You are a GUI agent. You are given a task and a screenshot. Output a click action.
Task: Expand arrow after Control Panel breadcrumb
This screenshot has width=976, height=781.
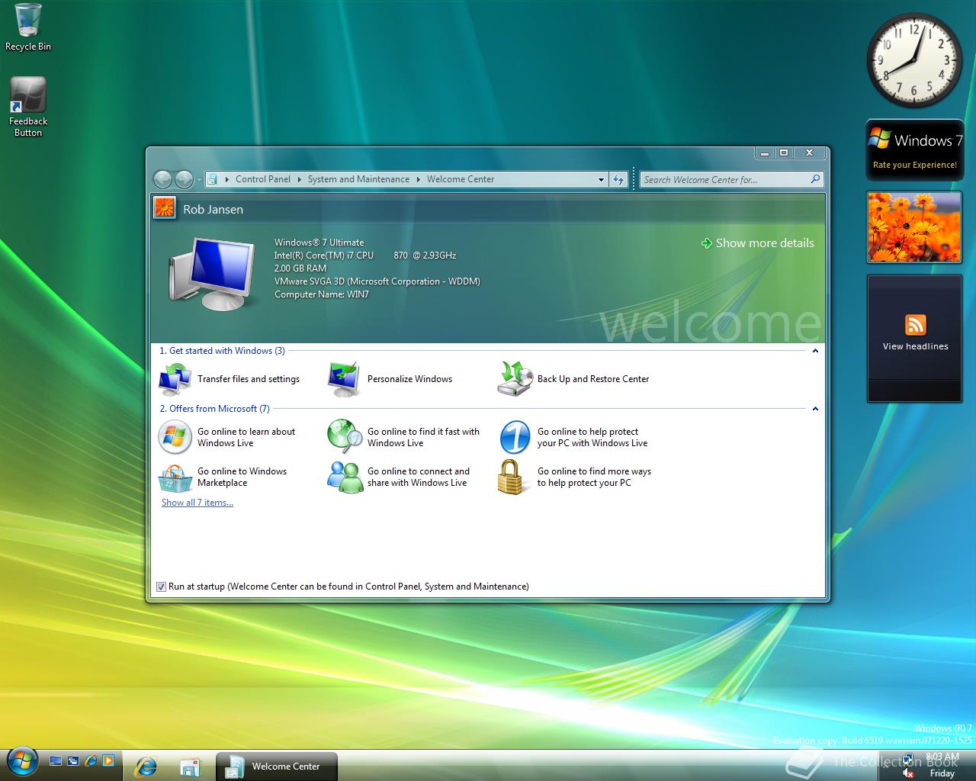(300, 179)
